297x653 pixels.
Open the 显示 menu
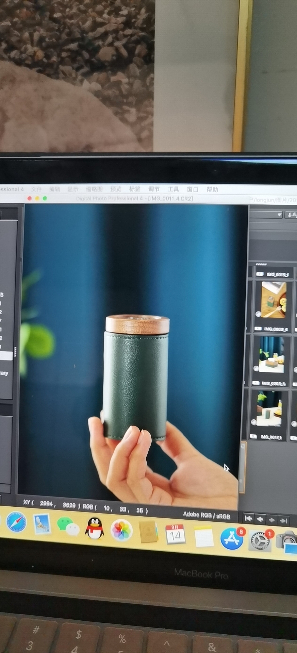73,189
